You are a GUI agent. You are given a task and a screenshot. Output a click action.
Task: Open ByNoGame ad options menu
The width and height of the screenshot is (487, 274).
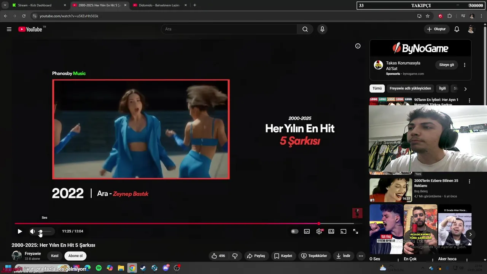[x=465, y=65]
